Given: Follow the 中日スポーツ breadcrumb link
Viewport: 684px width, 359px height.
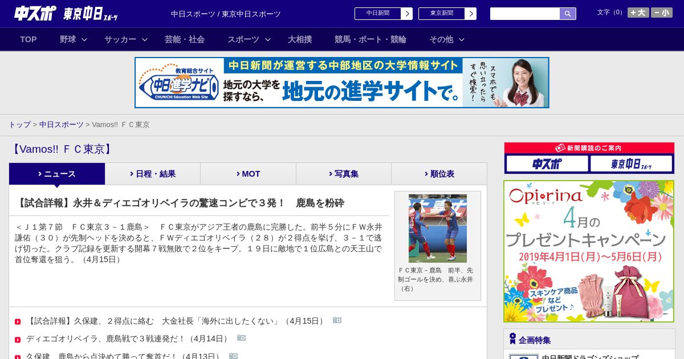Looking at the screenshot, I should [x=61, y=124].
